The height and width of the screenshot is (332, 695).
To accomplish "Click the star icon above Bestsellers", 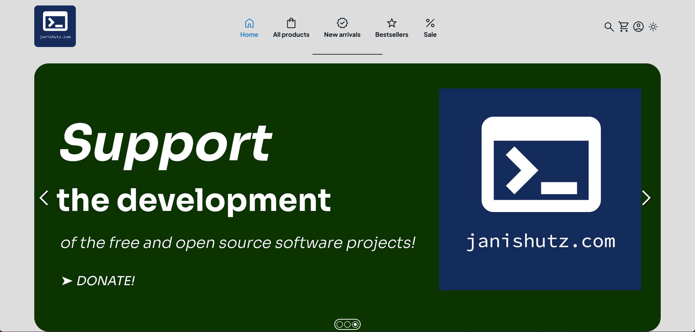I will pyautogui.click(x=392, y=23).
